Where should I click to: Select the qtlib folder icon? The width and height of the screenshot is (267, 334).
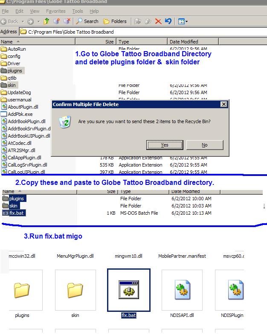[x=4, y=78]
